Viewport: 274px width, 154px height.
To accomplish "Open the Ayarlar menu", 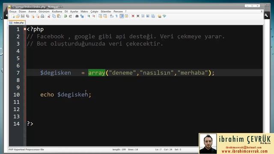I will (74, 12).
